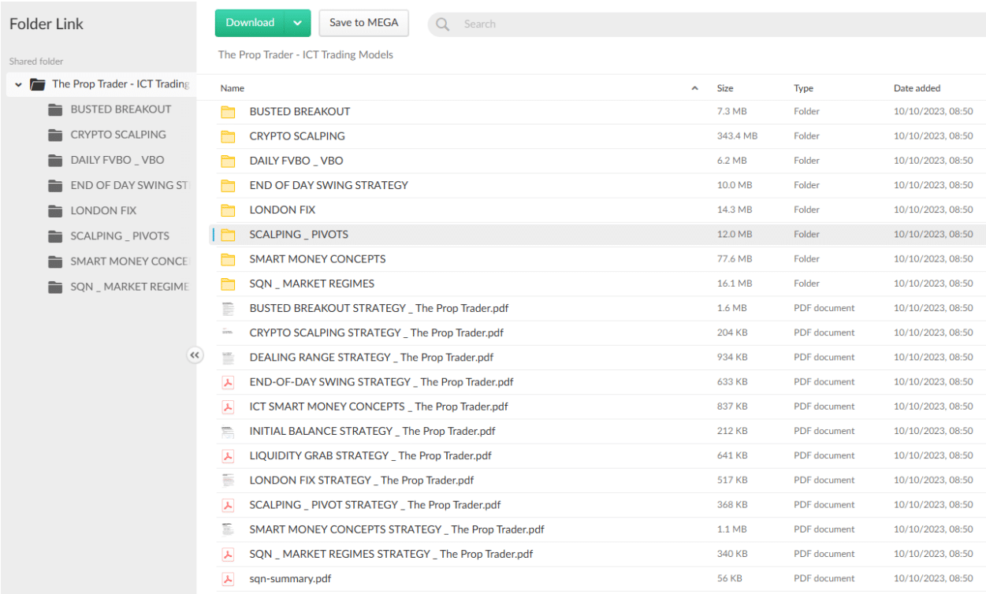Screen dimensions: 986x594
Task: Click the yellow folder icon for CRYPTO SCALPING
Action: (229, 136)
